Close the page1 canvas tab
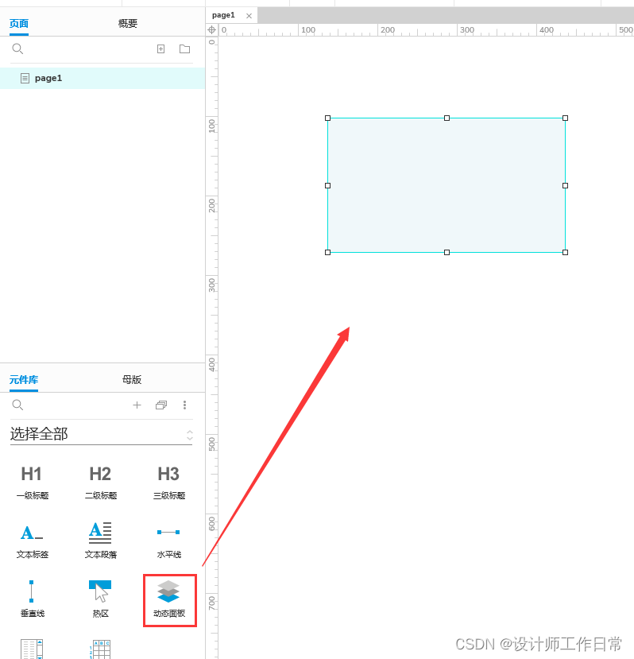 coord(249,16)
